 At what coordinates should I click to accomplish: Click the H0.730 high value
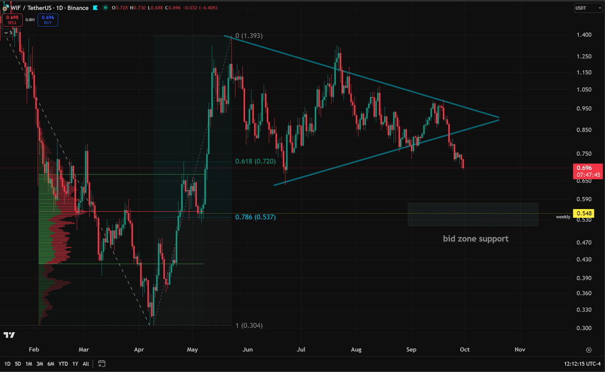[x=139, y=8]
